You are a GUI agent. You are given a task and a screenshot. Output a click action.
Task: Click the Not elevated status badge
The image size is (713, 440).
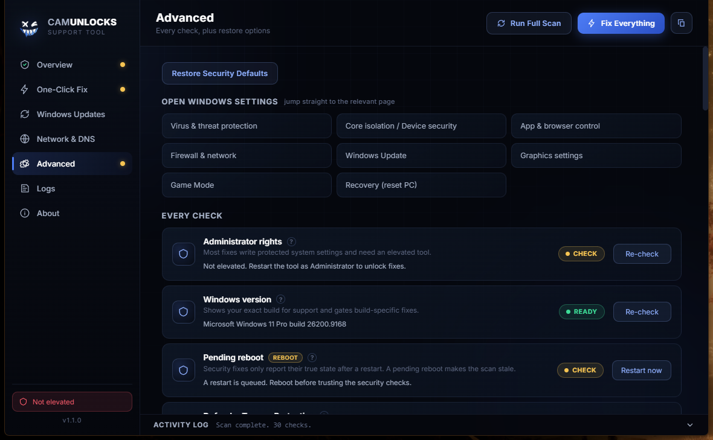[72, 402]
